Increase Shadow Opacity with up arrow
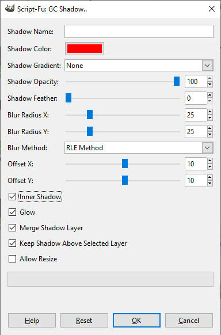This screenshot has width=221, height=335. tap(210, 79)
